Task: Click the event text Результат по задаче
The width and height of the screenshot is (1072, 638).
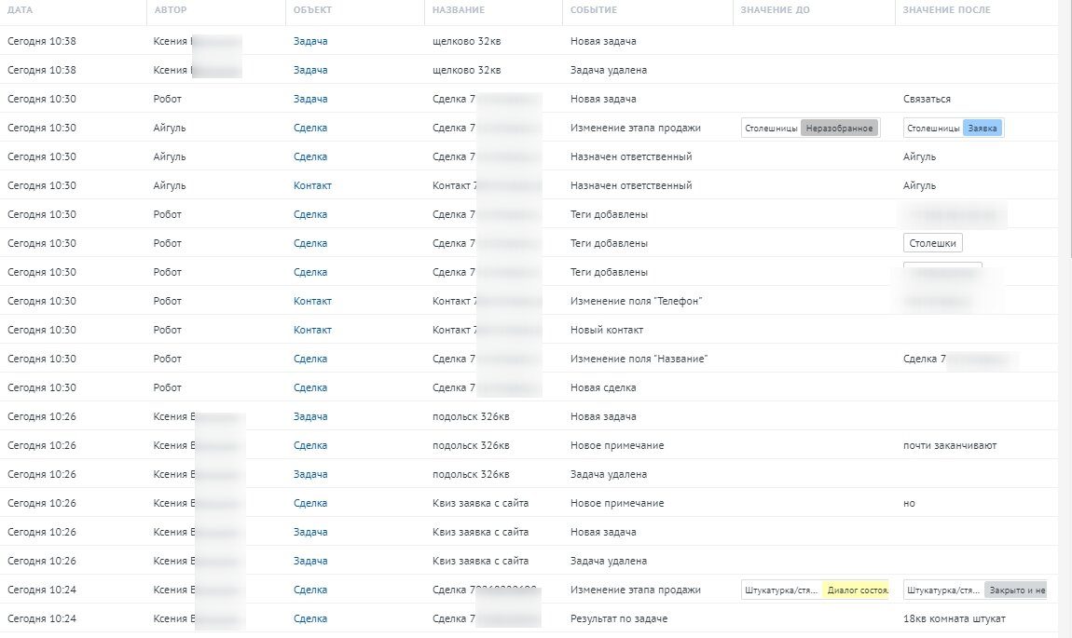Action: (x=619, y=618)
